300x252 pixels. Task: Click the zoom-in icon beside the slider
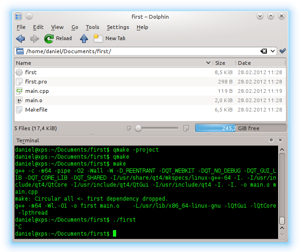[x=185, y=128]
